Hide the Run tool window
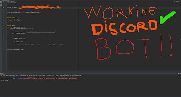Image resolution: width=181 pixels, height=97 pixels. click(x=180, y=74)
